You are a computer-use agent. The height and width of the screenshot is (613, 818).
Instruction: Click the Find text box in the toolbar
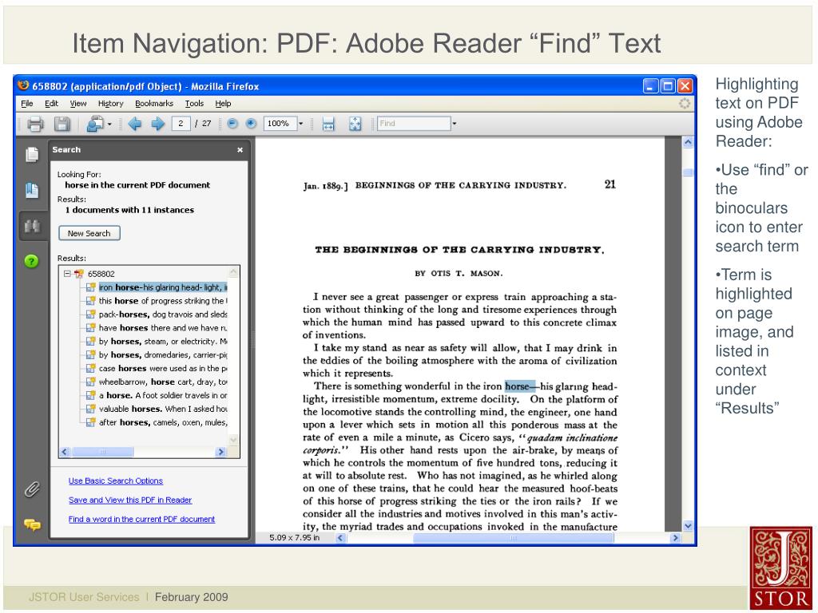pos(414,124)
